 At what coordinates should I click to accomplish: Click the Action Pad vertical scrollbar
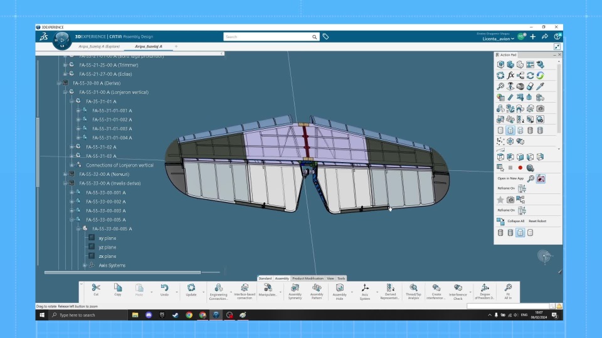pyautogui.click(x=559, y=99)
